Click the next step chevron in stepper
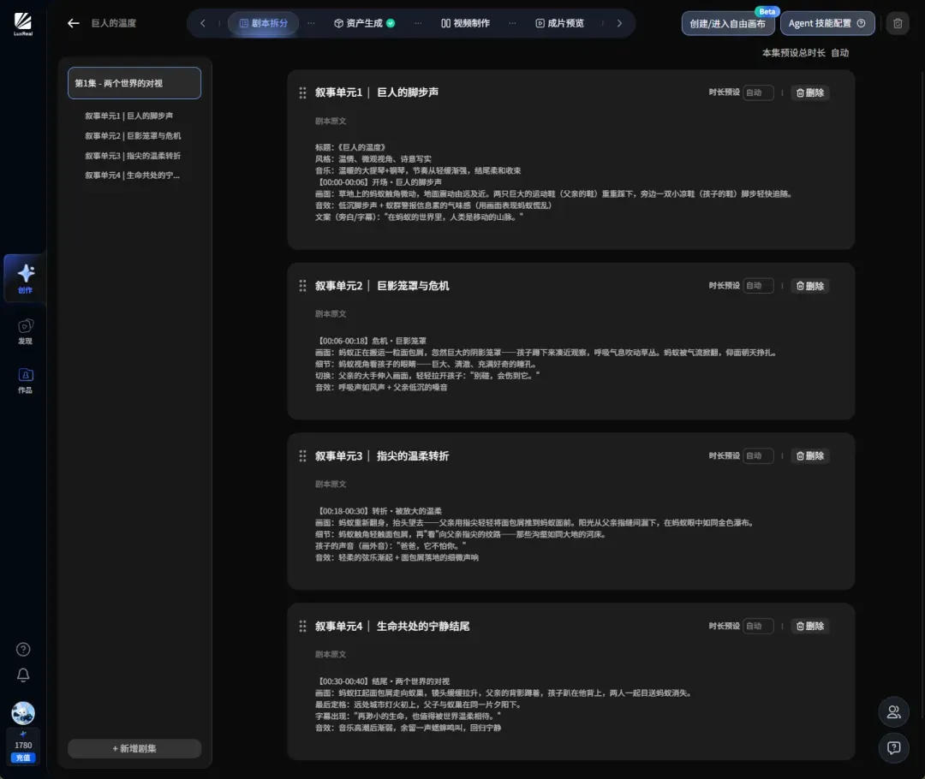Viewport: 925px width, 779px height. coord(619,23)
